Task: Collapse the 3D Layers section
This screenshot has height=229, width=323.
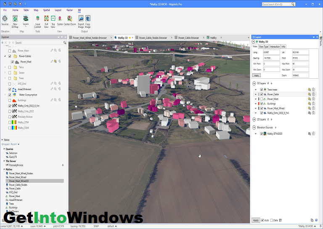Action: 254,83
